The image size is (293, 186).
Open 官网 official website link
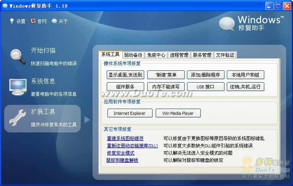(42, 21)
